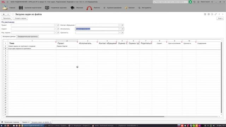
Task: Click the 1C main menu hamburger icon
Action: click(7, 2)
